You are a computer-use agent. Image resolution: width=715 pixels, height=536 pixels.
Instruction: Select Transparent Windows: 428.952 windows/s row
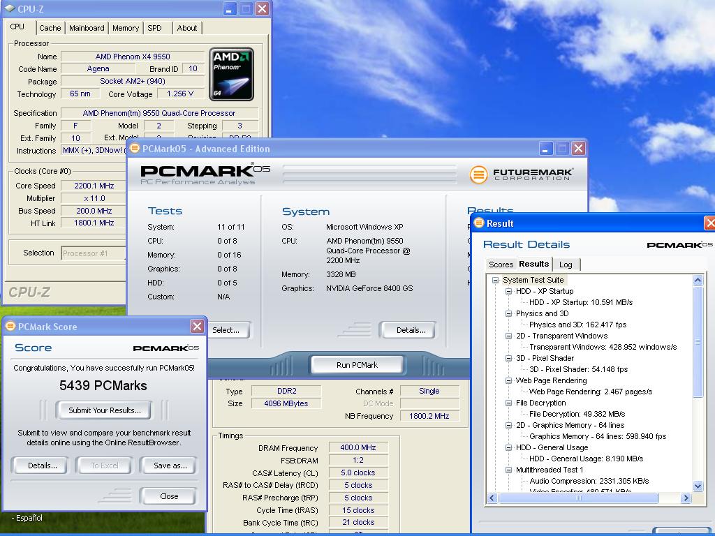603,347
